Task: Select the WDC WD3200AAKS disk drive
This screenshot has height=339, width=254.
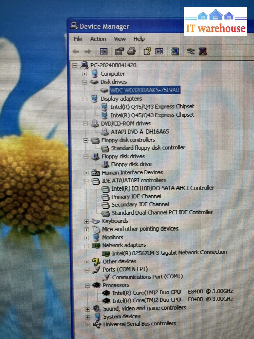Action: tap(145, 90)
